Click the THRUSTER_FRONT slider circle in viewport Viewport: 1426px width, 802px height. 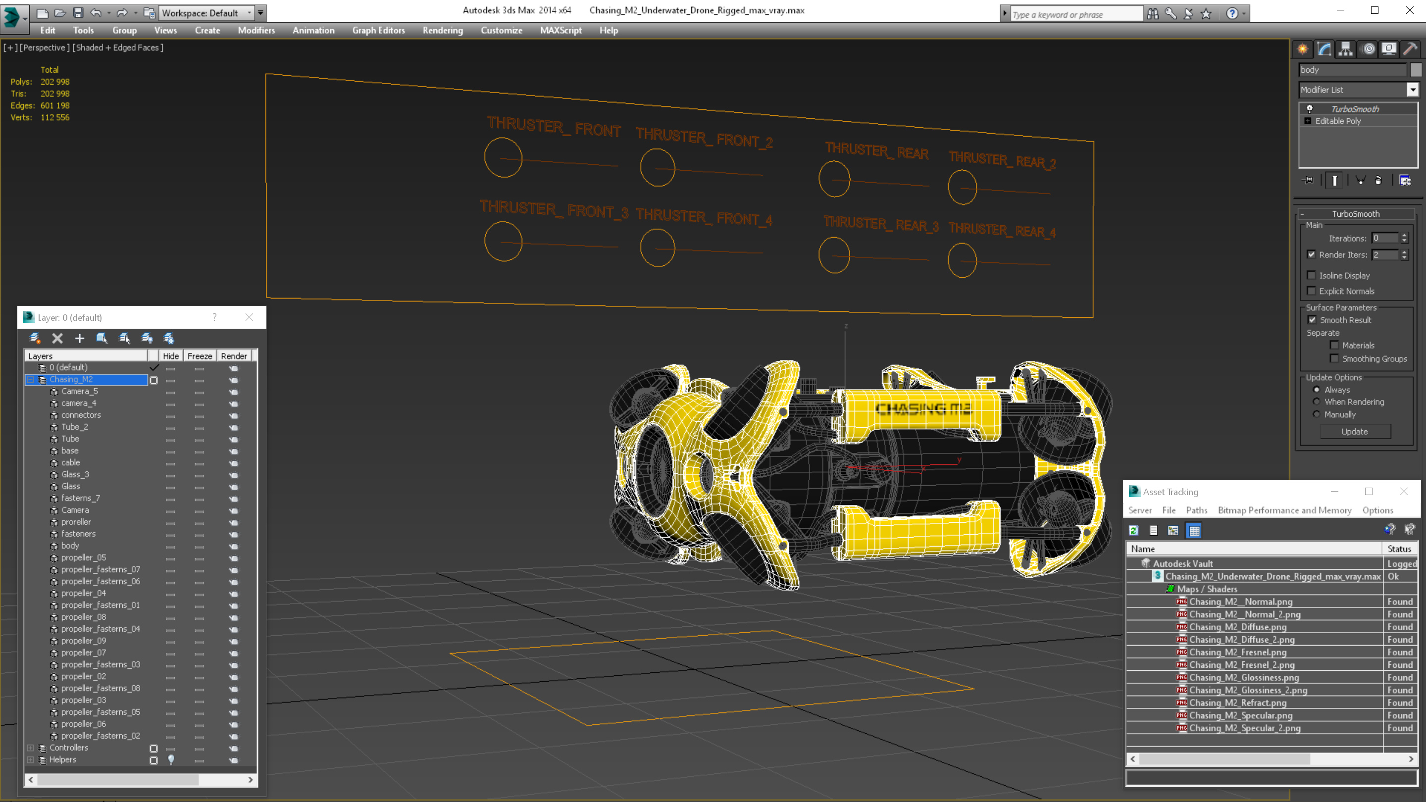pyautogui.click(x=503, y=158)
